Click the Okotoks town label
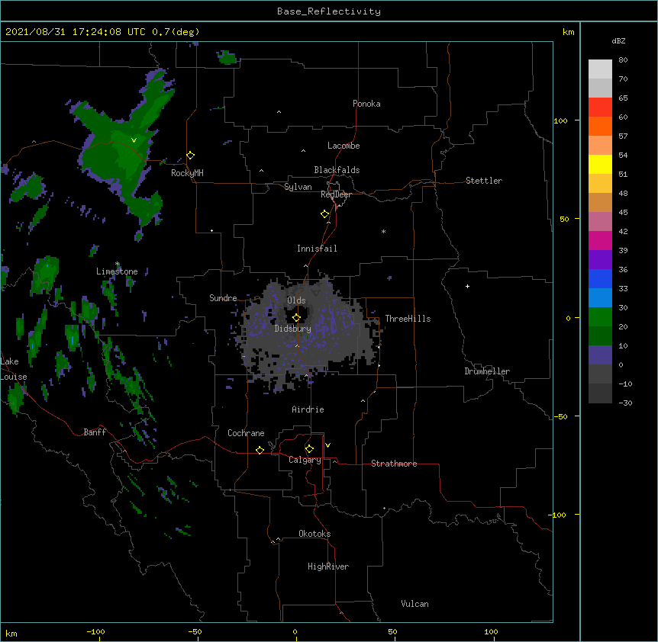 coord(314,534)
